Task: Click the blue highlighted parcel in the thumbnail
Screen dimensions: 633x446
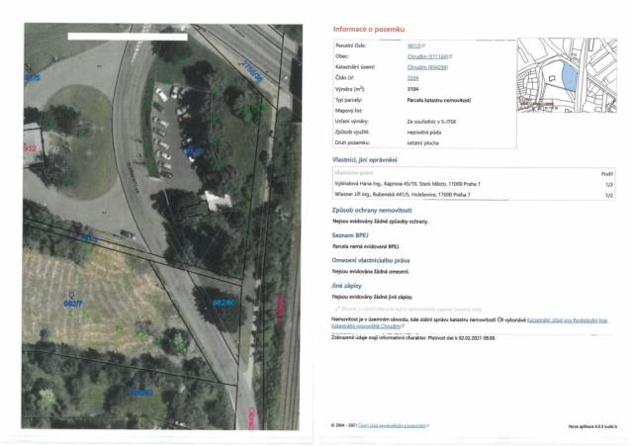Action: pos(569,75)
